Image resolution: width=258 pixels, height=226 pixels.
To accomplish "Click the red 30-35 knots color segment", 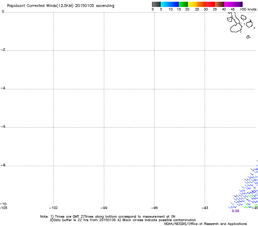I will (211, 4).
